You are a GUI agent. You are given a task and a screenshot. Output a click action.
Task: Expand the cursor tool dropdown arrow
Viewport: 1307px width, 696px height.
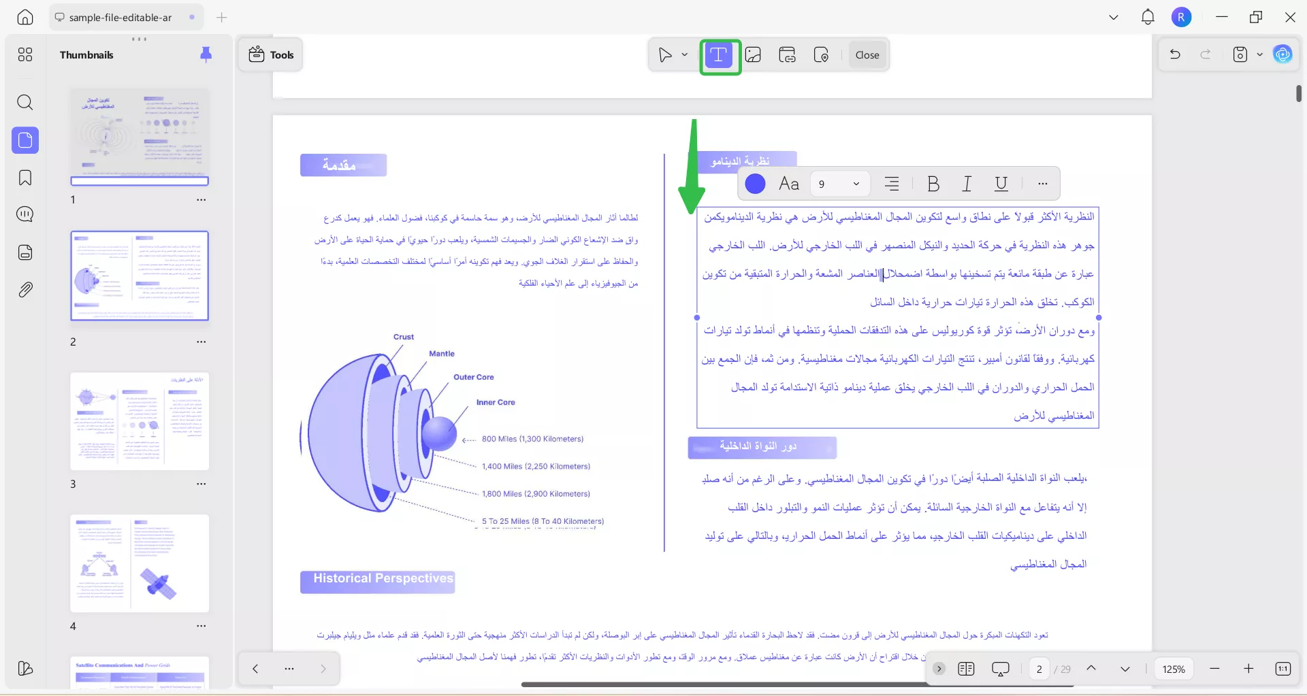click(x=685, y=55)
